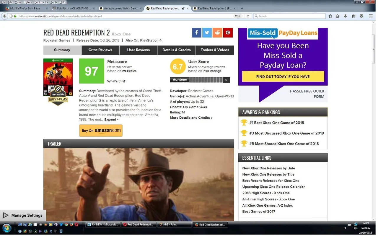Open the Firefox downloads arrow icon
The height and width of the screenshot is (237, 378).
(345, 16)
